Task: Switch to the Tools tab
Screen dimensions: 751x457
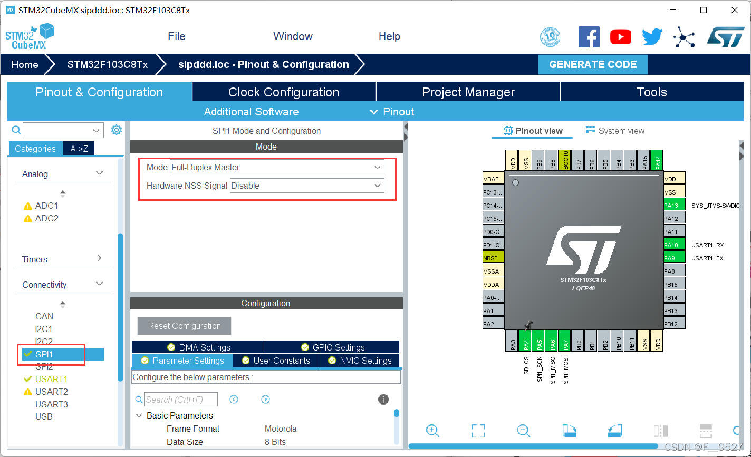Action: [652, 92]
